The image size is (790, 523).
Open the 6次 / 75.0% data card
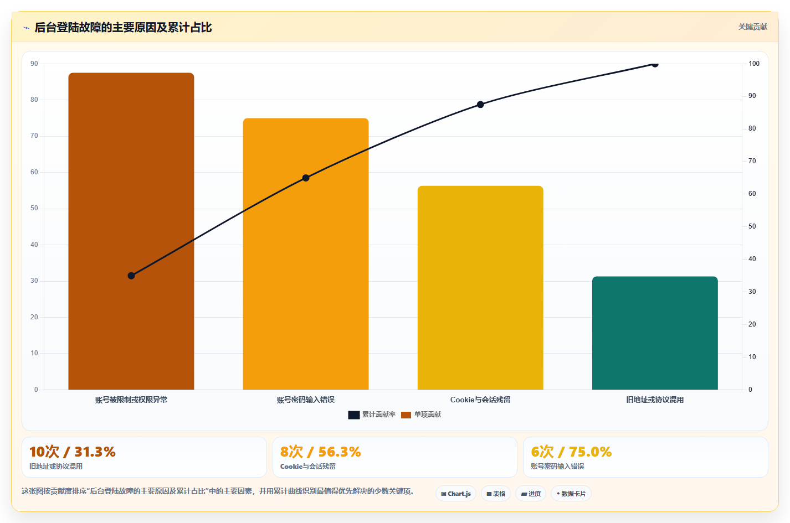(645, 457)
